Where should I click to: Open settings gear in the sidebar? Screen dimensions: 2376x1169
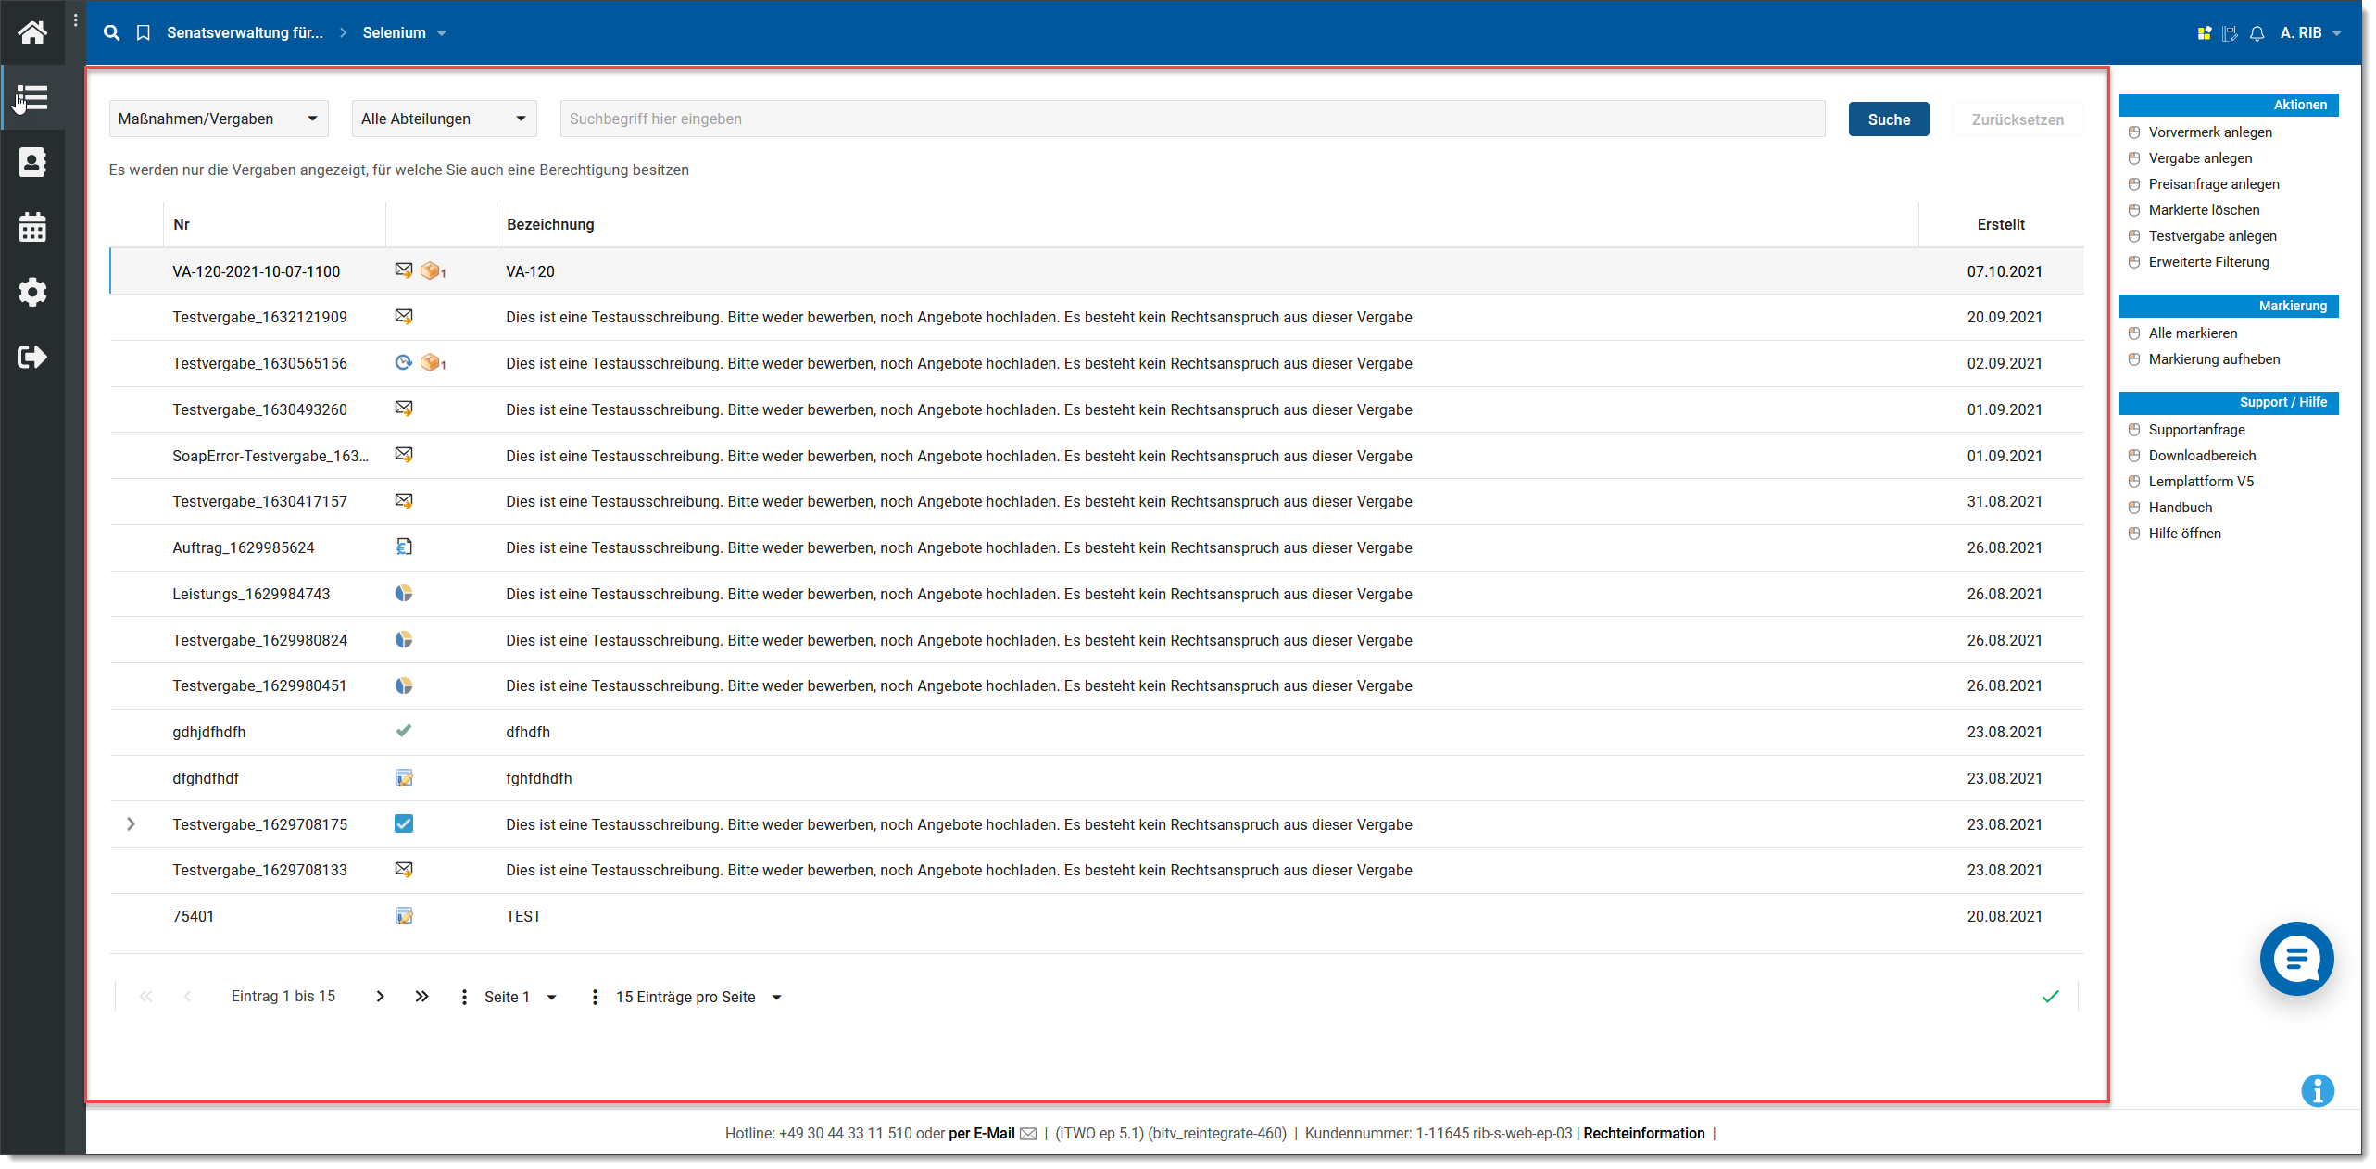pyautogui.click(x=32, y=292)
